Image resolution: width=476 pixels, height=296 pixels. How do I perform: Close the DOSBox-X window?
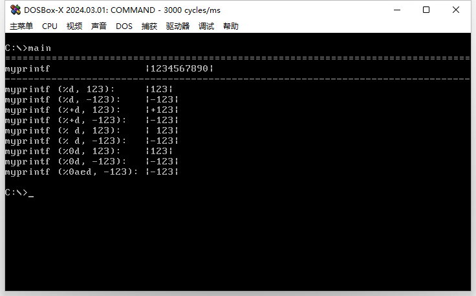coord(456,10)
